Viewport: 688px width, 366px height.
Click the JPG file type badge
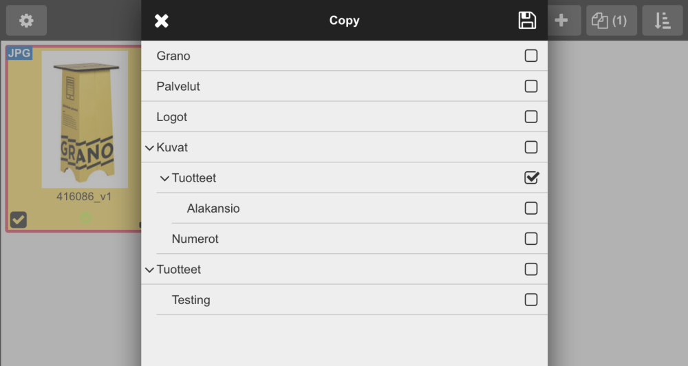(19, 53)
